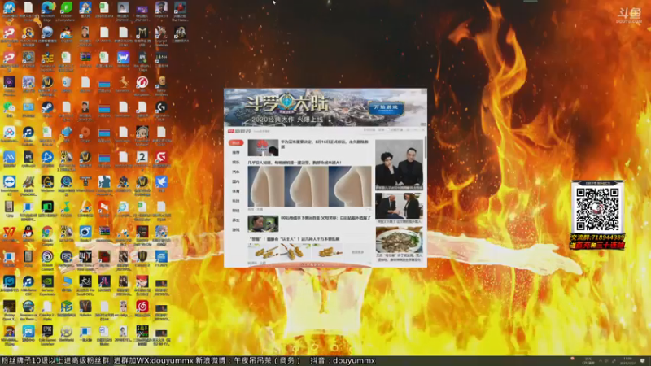Open the 科技 news category

[236, 201]
